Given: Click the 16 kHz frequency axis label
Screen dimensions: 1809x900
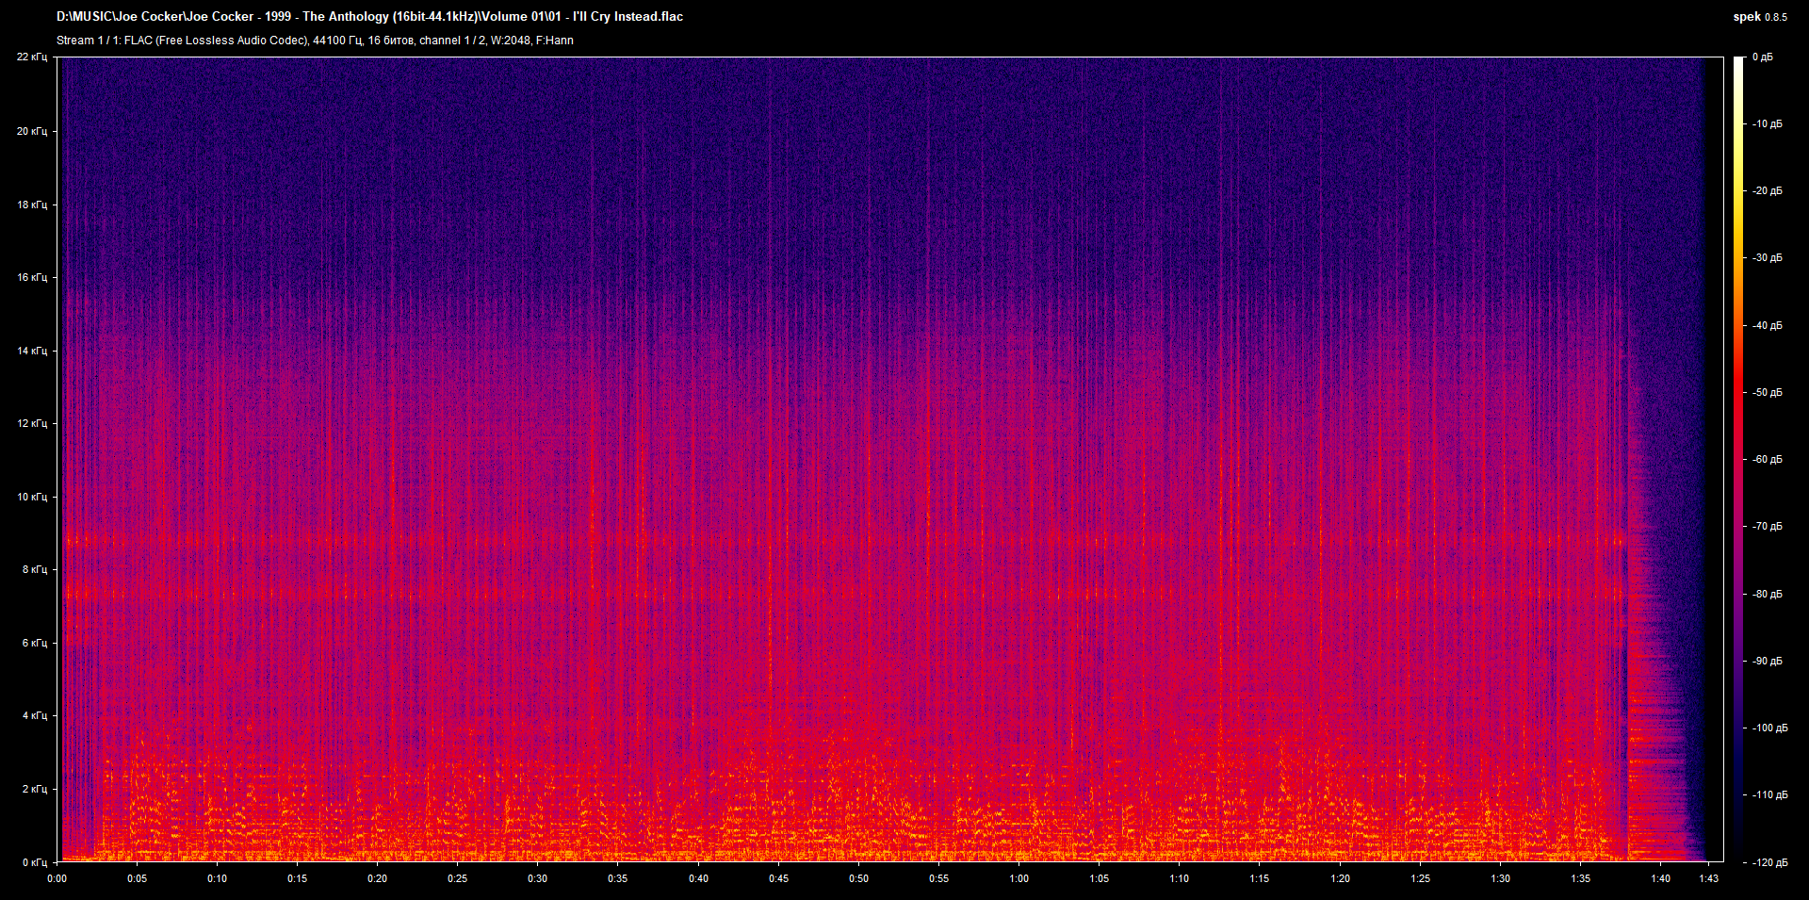Looking at the screenshot, I should (32, 277).
